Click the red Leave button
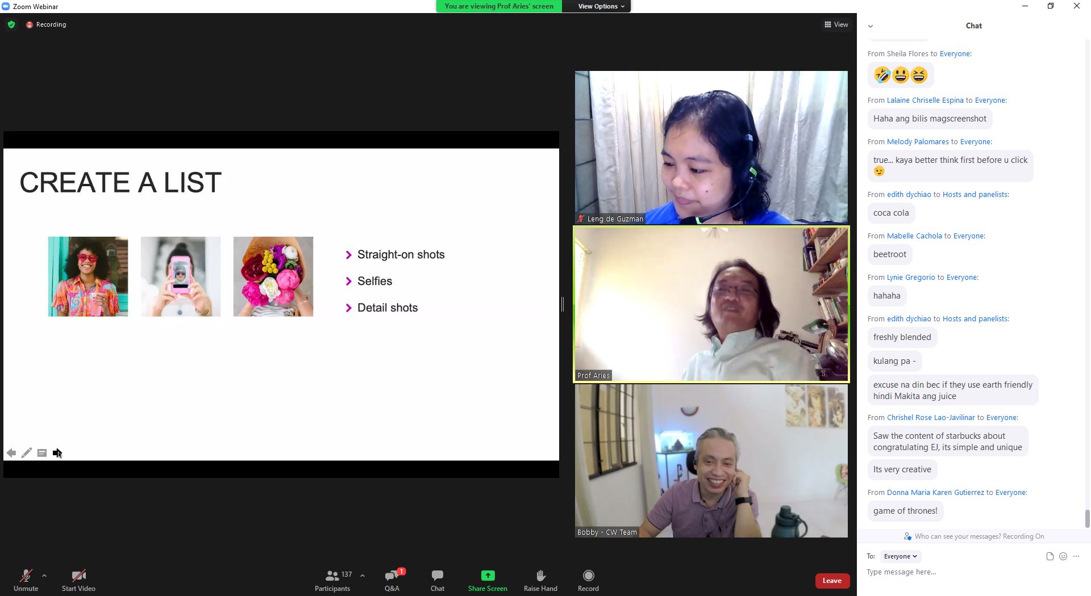This screenshot has width=1091, height=596. pos(832,580)
